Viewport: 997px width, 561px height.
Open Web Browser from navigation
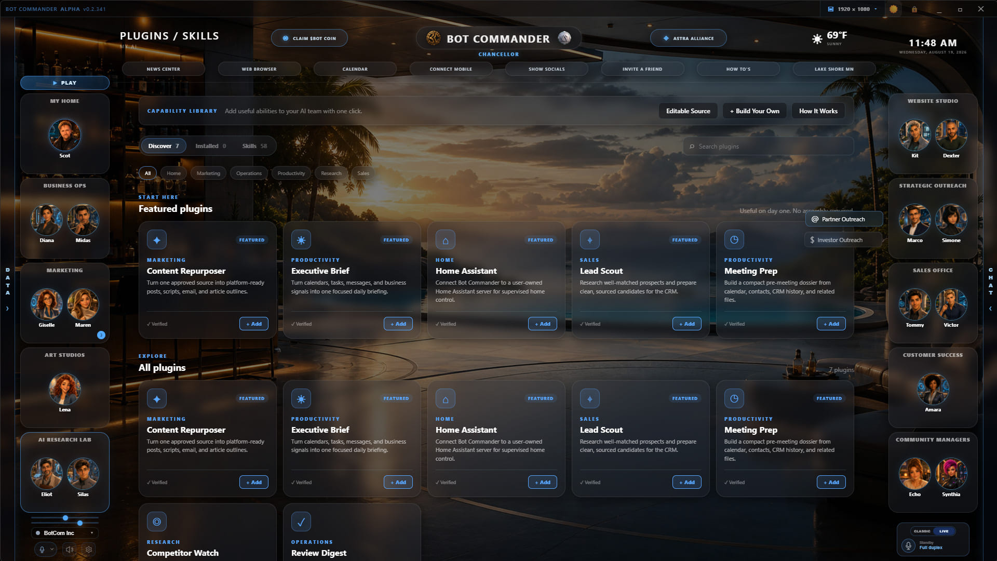259,69
